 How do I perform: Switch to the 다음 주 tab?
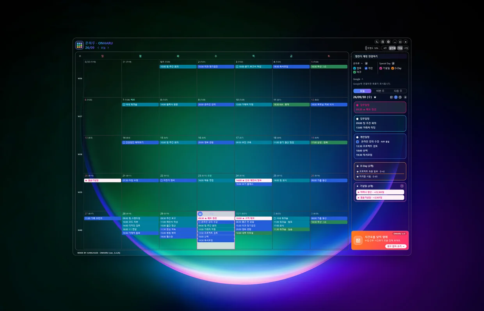point(398,91)
